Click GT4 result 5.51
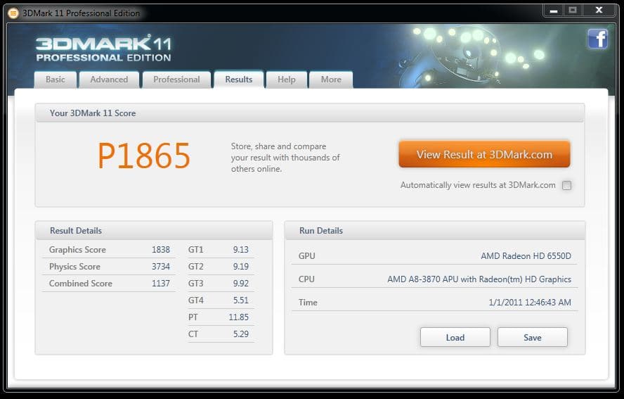Viewport: 624px width, 399px height. point(241,300)
